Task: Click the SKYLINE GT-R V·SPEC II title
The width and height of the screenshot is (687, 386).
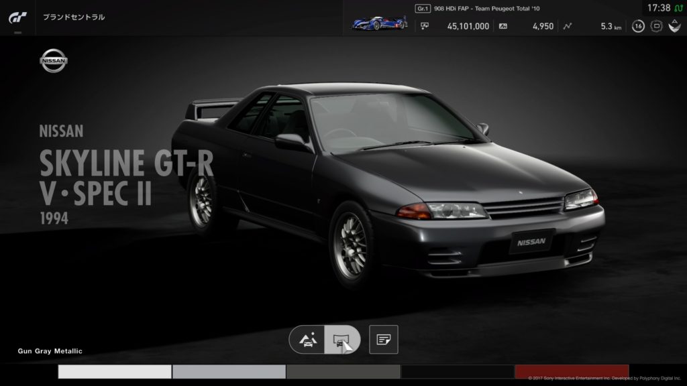Action: pyautogui.click(x=126, y=178)
